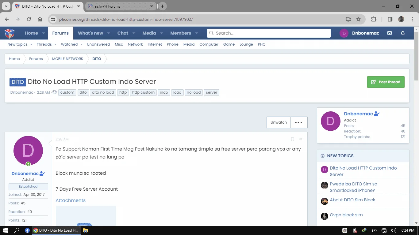Open the browser tab search dropdown
Viewport: 419px width, 235px height.
pos(6,6)
